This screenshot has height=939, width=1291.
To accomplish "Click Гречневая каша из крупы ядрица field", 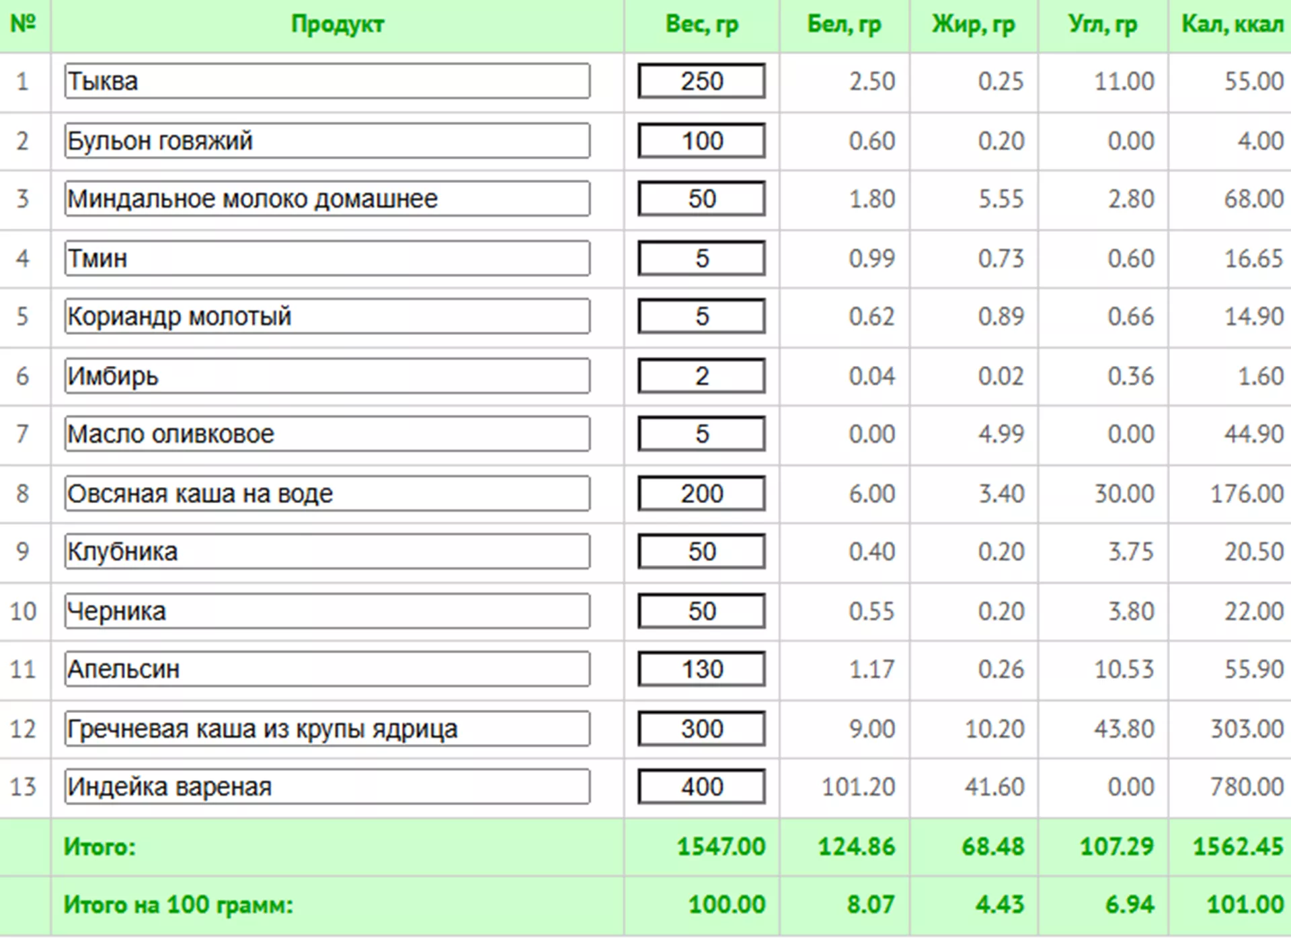I will [327, 729].
